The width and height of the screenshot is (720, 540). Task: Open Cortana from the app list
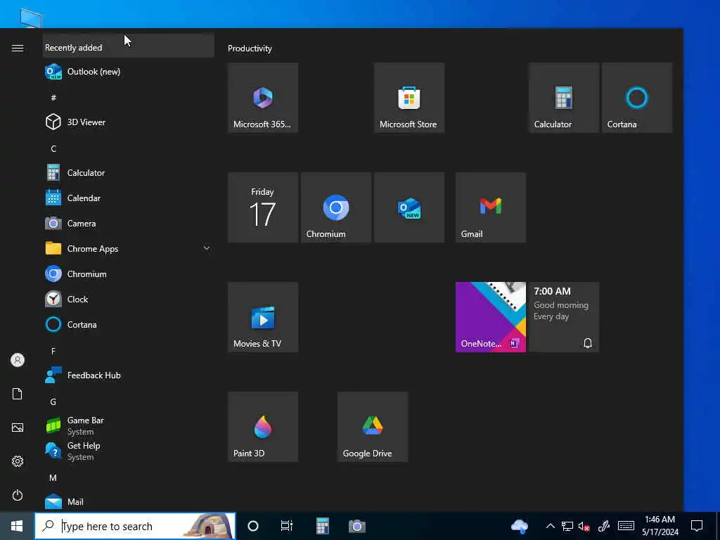point(129,325)
